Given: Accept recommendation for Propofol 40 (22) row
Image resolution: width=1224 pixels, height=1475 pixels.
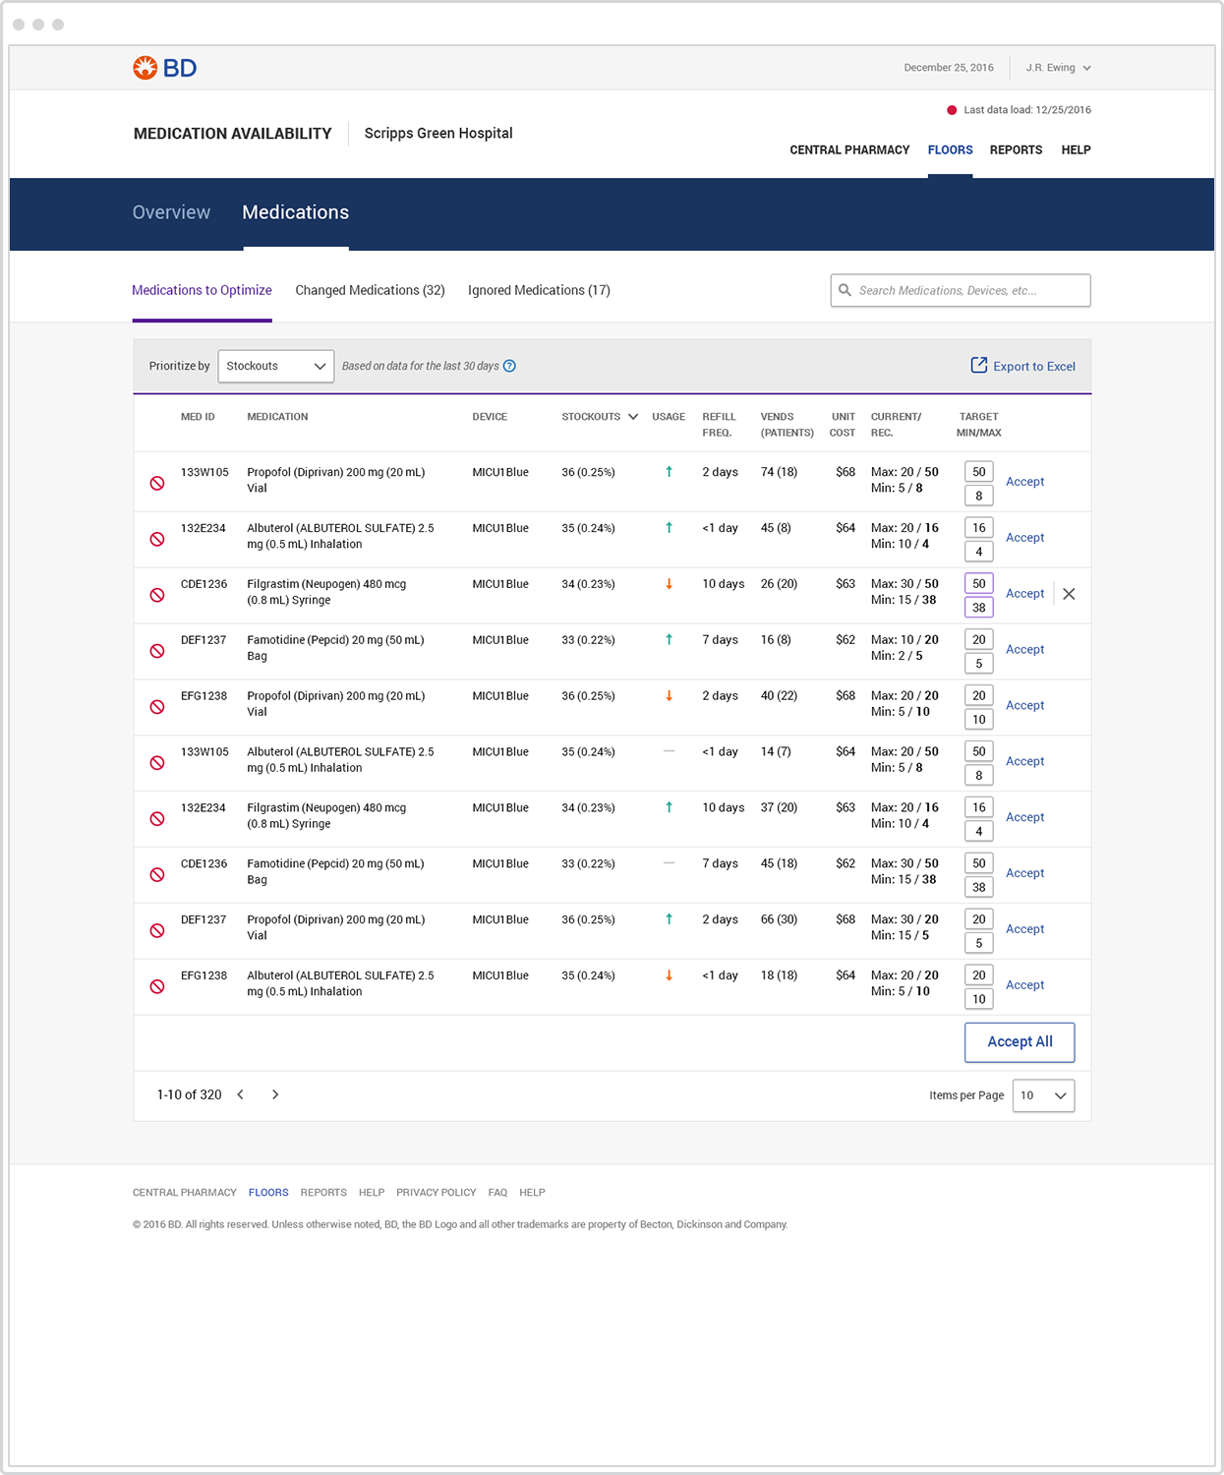Looking at the screenshot, I should point(1024,706).
